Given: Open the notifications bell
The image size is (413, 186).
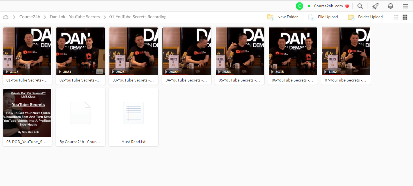Looking at the screenshot, I should coord(390,6).
